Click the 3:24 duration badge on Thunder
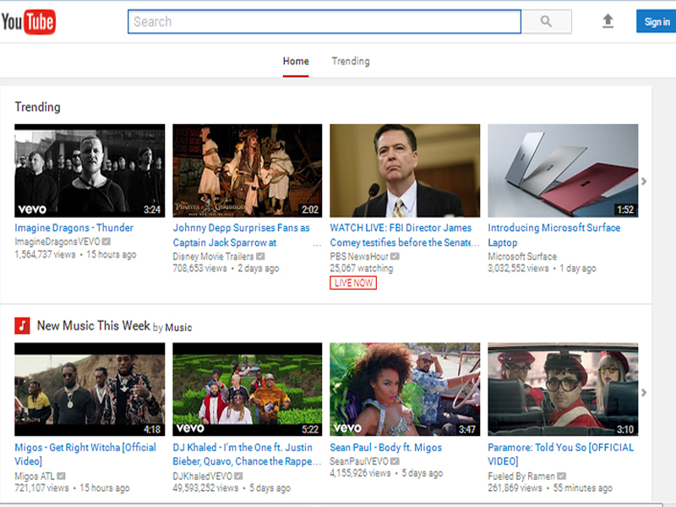 152,210
